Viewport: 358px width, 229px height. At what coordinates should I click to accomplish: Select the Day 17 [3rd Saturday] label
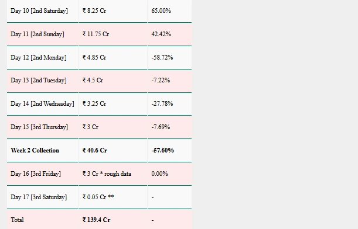point(39,197)
